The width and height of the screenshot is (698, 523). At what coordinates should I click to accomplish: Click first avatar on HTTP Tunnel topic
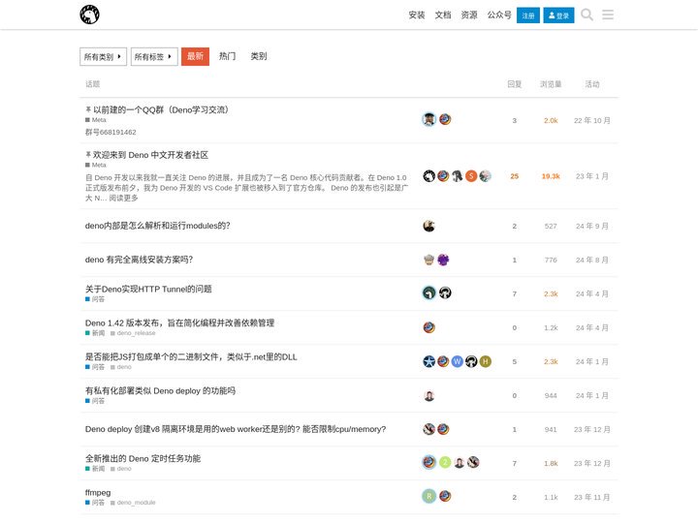(x=429, y=292)
